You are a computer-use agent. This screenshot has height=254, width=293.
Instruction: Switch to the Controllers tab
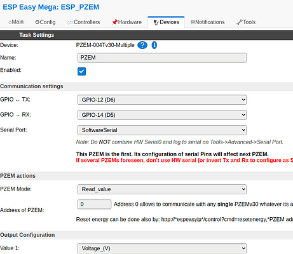point(84,22)
